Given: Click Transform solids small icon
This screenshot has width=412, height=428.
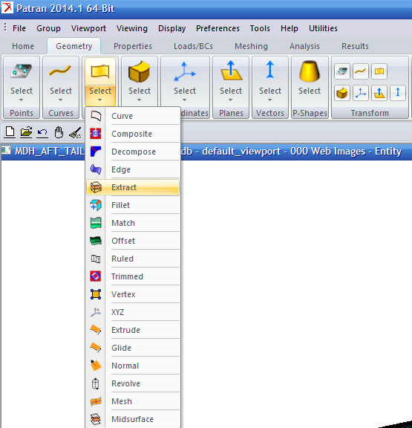Looking at the screenshot, I should [x=342, y=93].
